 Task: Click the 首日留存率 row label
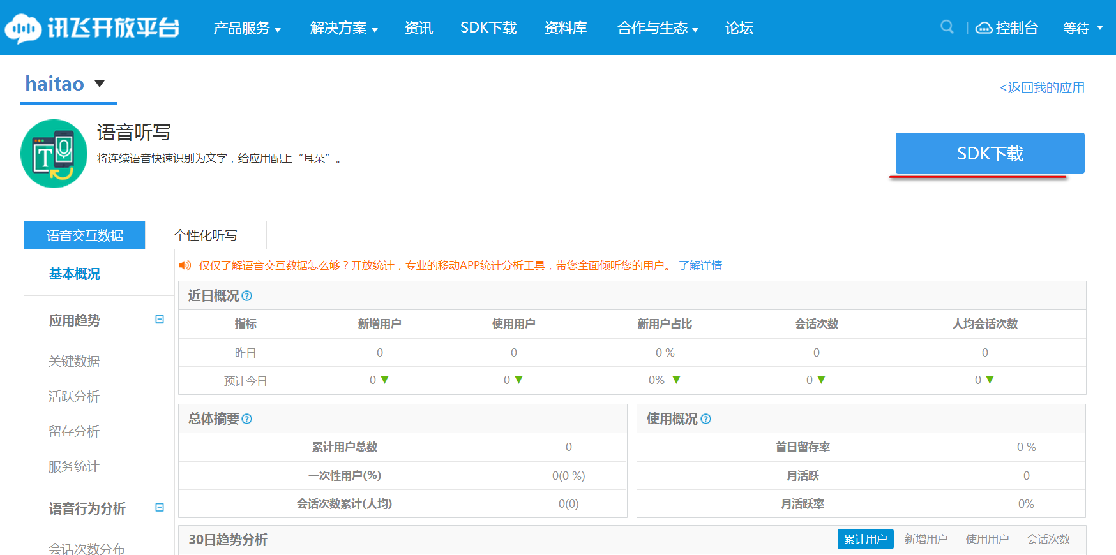click(803, 447)
